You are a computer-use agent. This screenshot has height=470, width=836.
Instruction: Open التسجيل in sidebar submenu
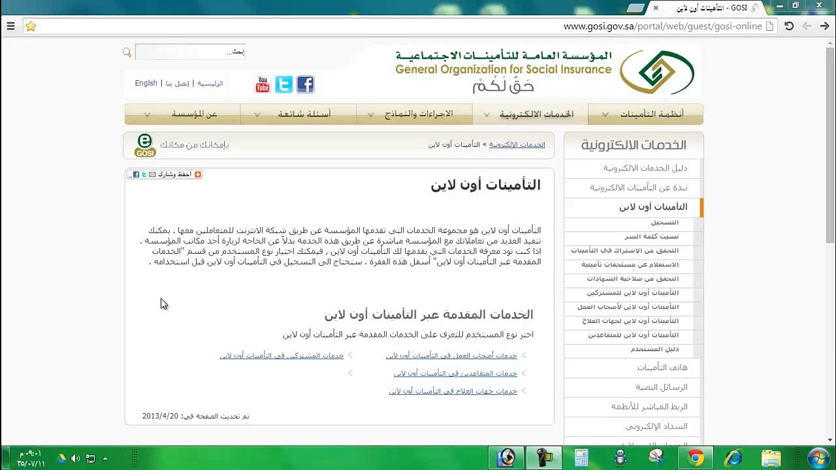pos(665,223)
